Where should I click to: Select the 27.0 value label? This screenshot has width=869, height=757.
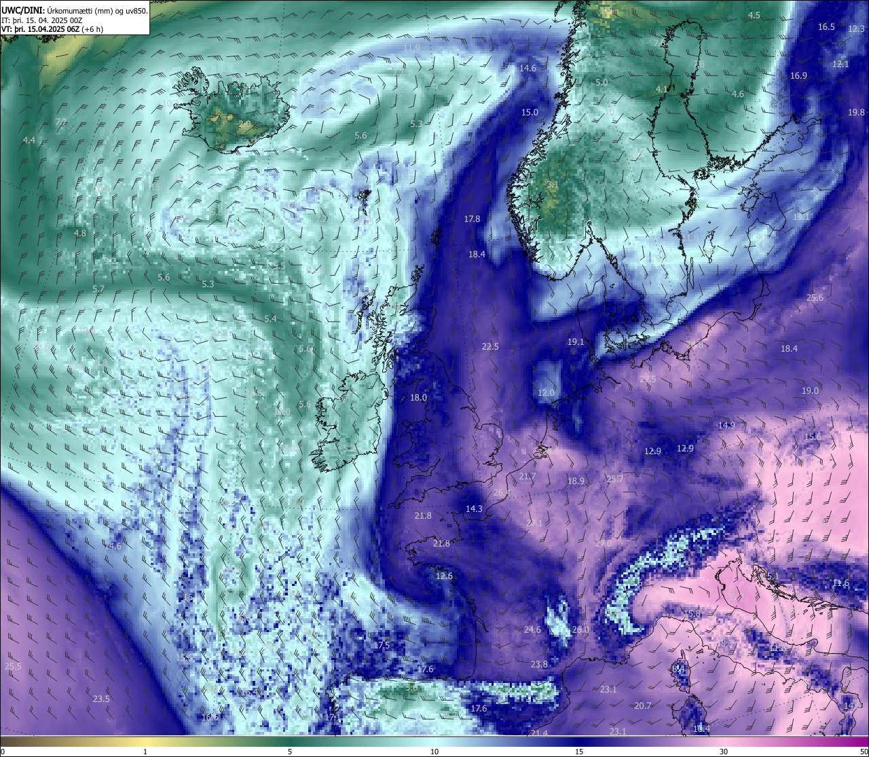tap(604, 543)
